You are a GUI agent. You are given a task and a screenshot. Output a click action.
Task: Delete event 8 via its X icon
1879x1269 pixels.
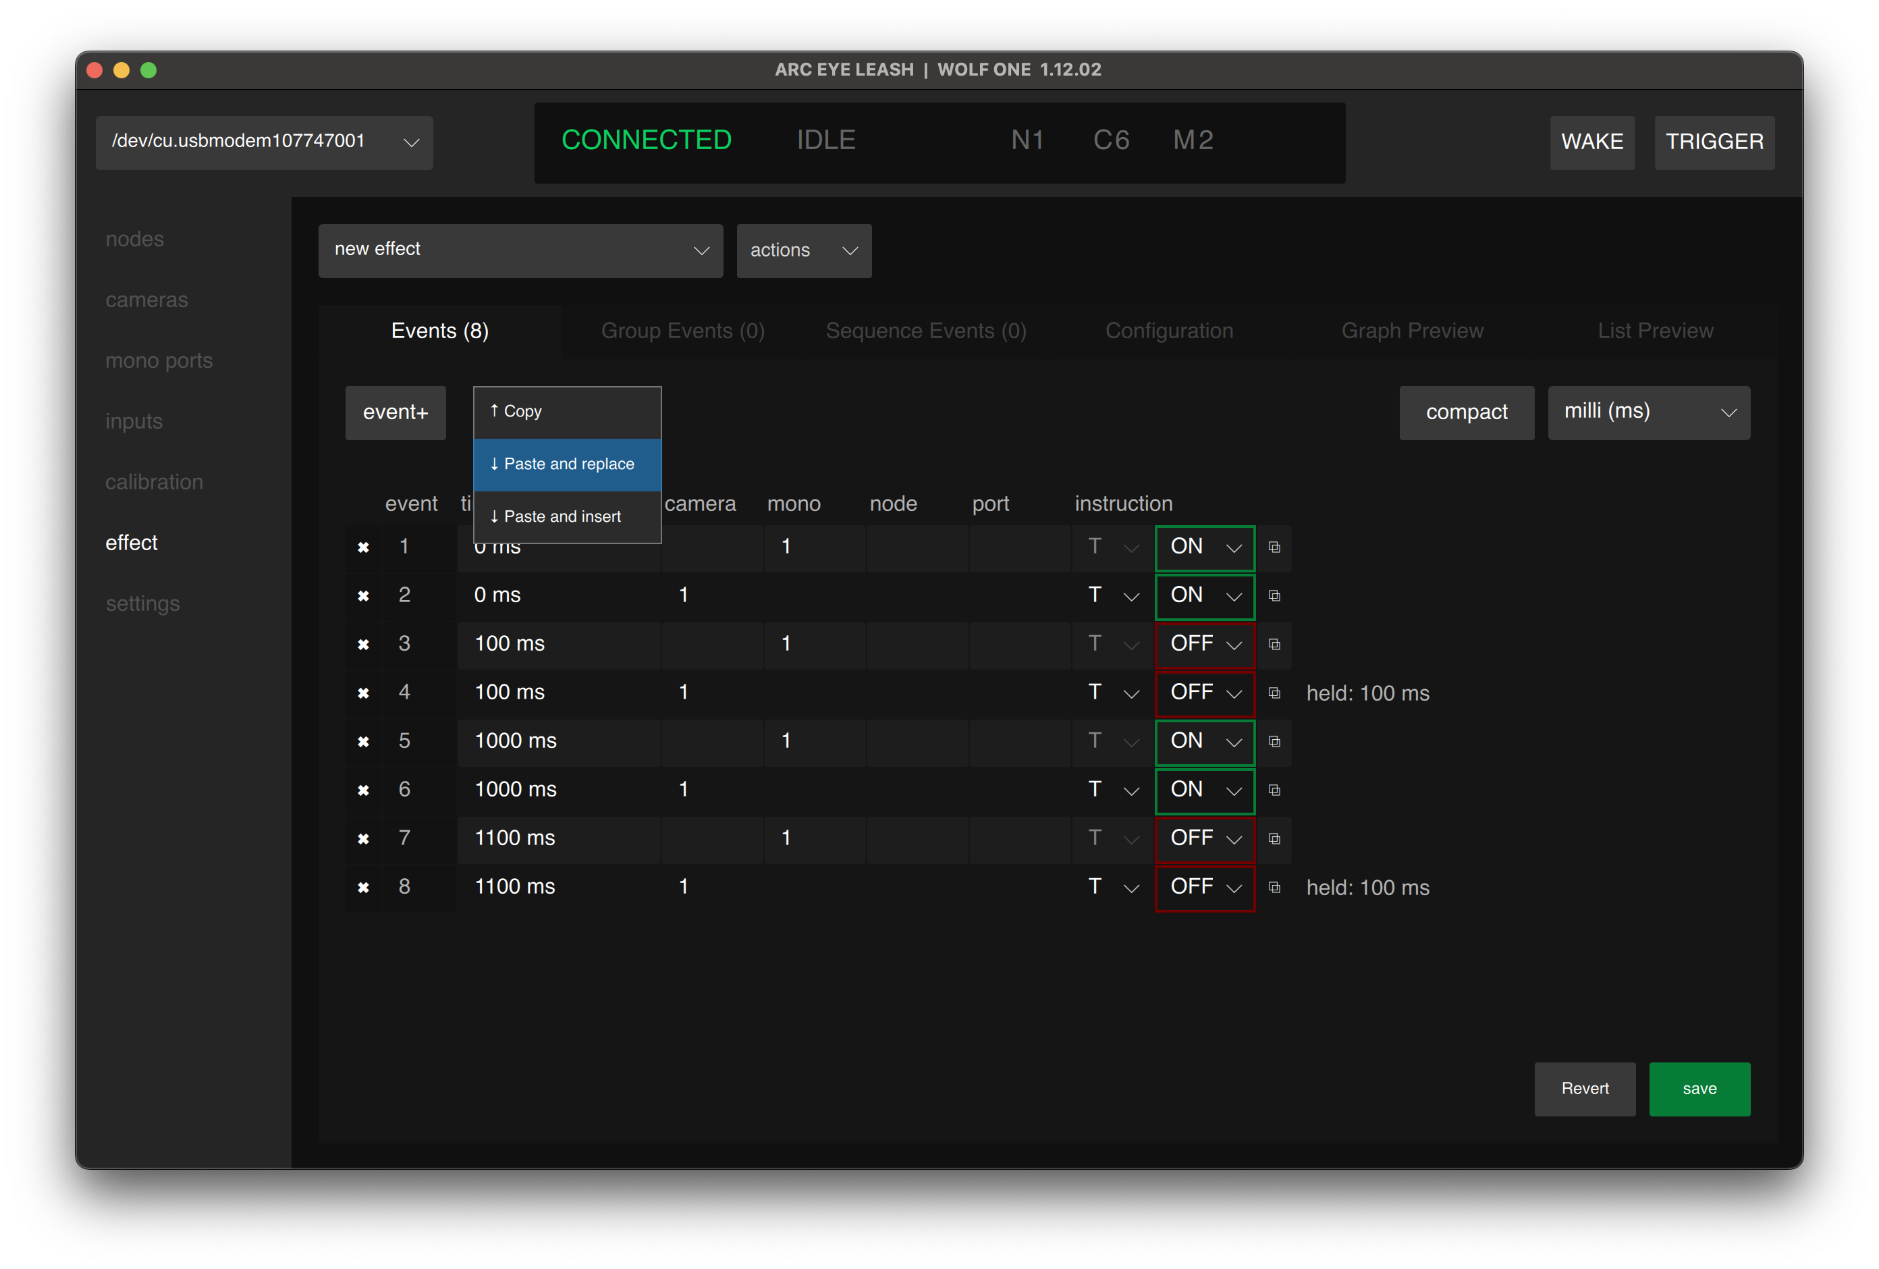[x=363, y=887]
